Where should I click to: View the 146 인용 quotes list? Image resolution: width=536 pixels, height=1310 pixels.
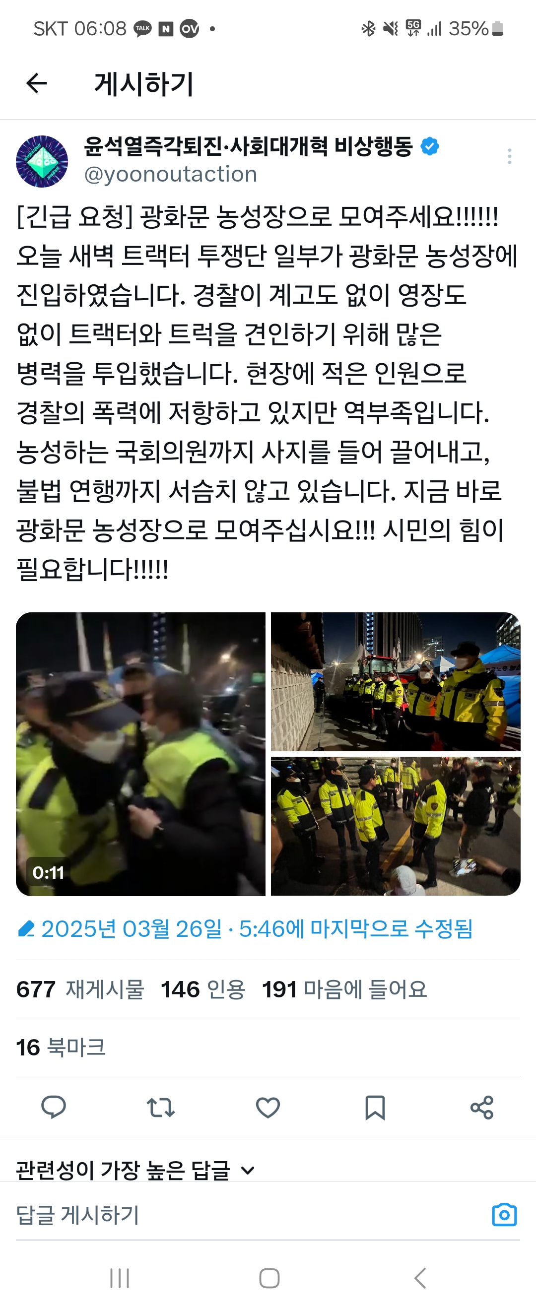pos(203,988)
